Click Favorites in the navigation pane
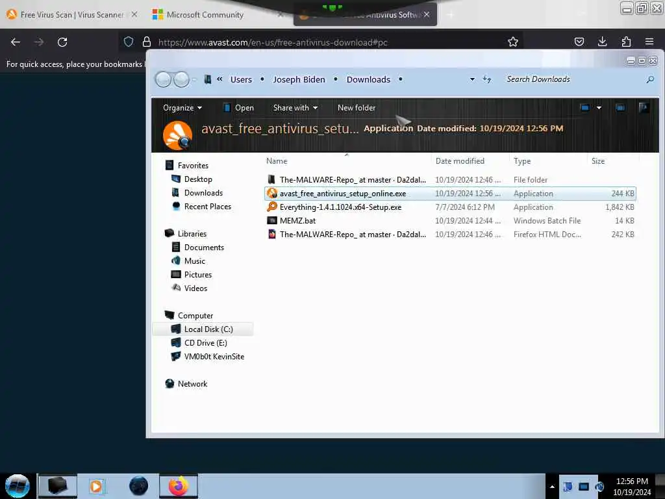665x499 pixels. 192,166
